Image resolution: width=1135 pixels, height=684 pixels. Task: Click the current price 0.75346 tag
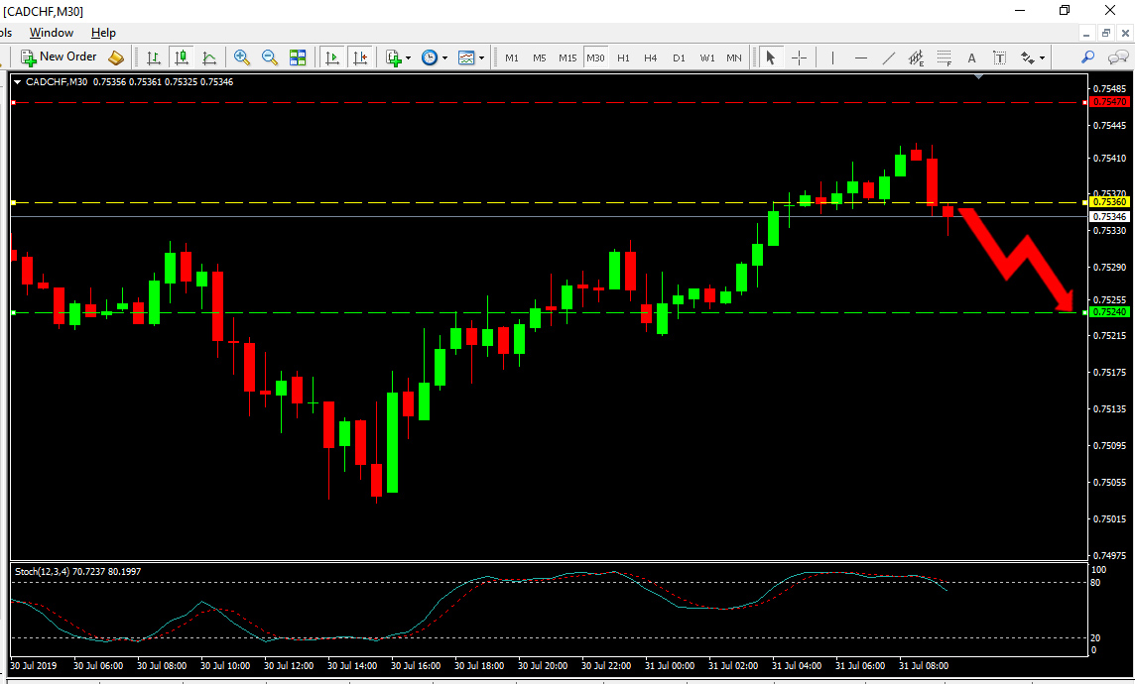1110,216
